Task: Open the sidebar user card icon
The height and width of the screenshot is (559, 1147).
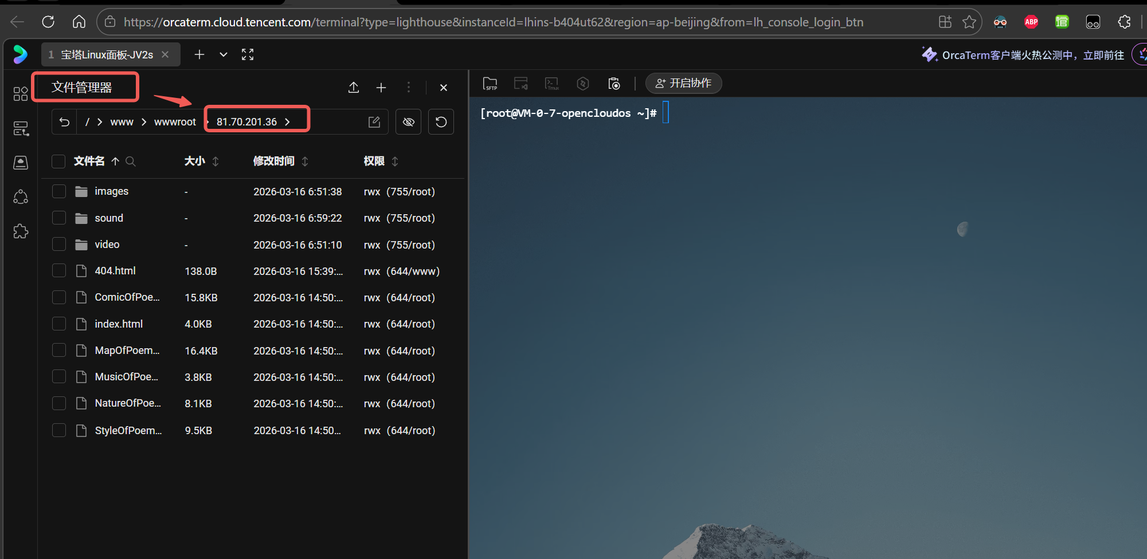Action: [x=21, y=163]
